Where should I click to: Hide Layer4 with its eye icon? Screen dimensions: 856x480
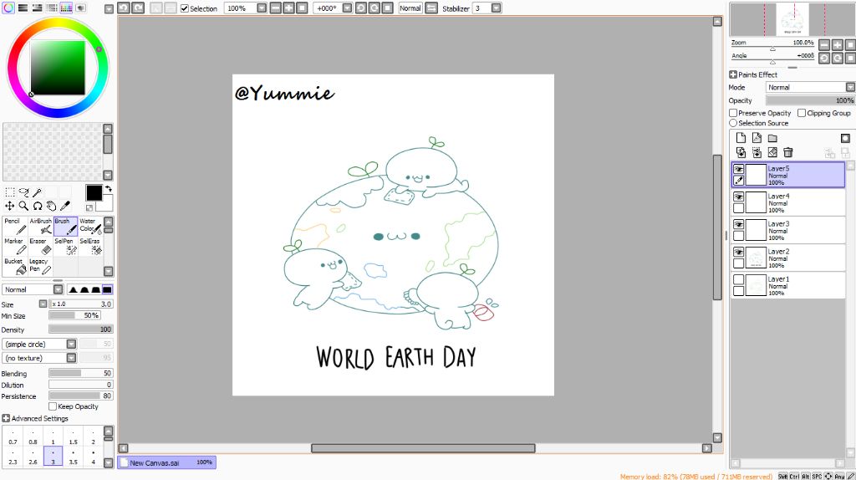pyautogui.click(x=739, y=197)
